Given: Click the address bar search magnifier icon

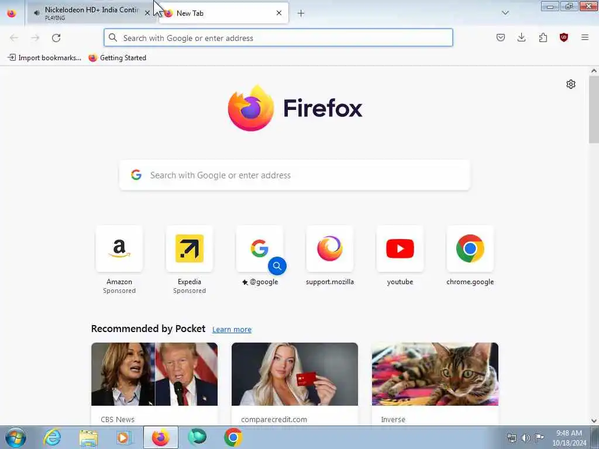Looking at the screenshot, I should 113,37.
